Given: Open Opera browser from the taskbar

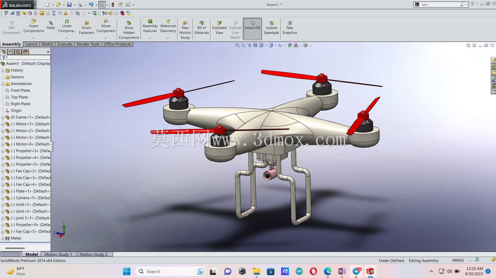Looking at the screenshot, I should pyautogui.click(x=313, y=272).
